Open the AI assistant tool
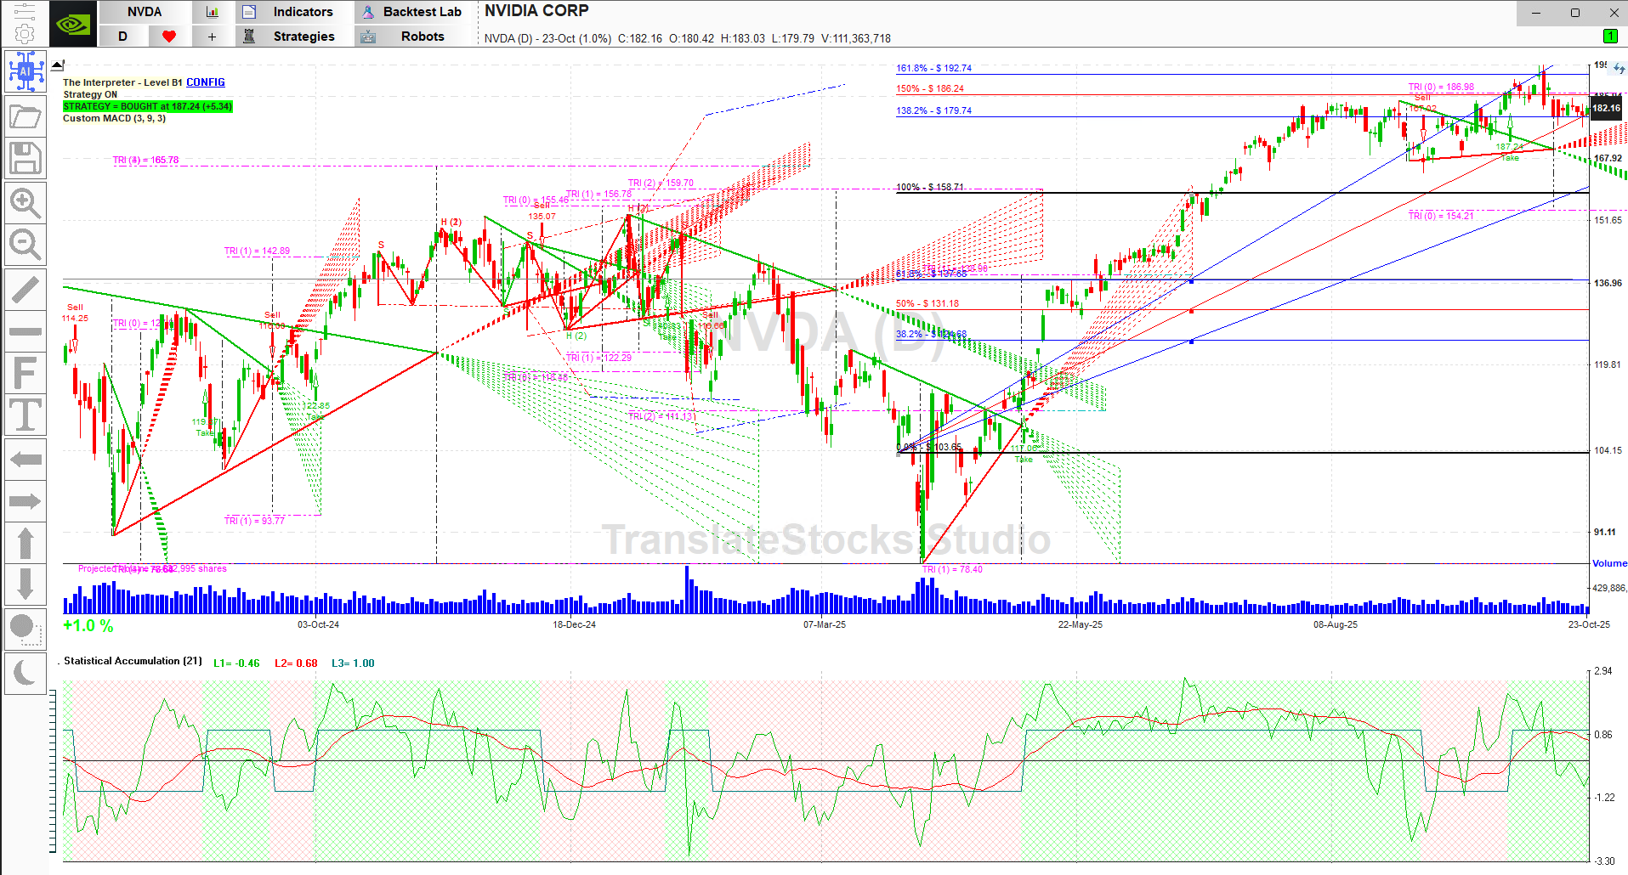The image size is (1628, 875). [x=26, y=71]
